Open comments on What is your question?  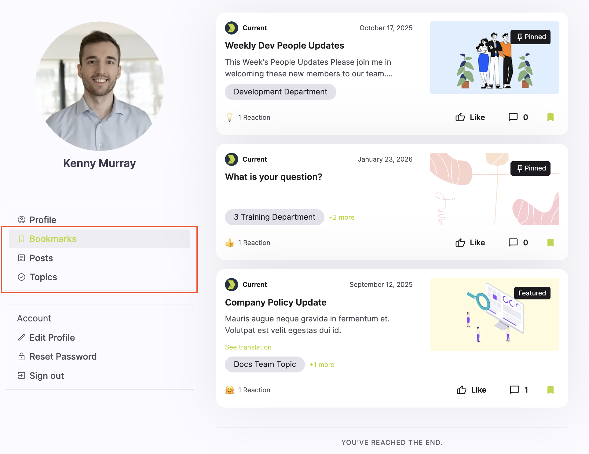[x=518, y=243]
